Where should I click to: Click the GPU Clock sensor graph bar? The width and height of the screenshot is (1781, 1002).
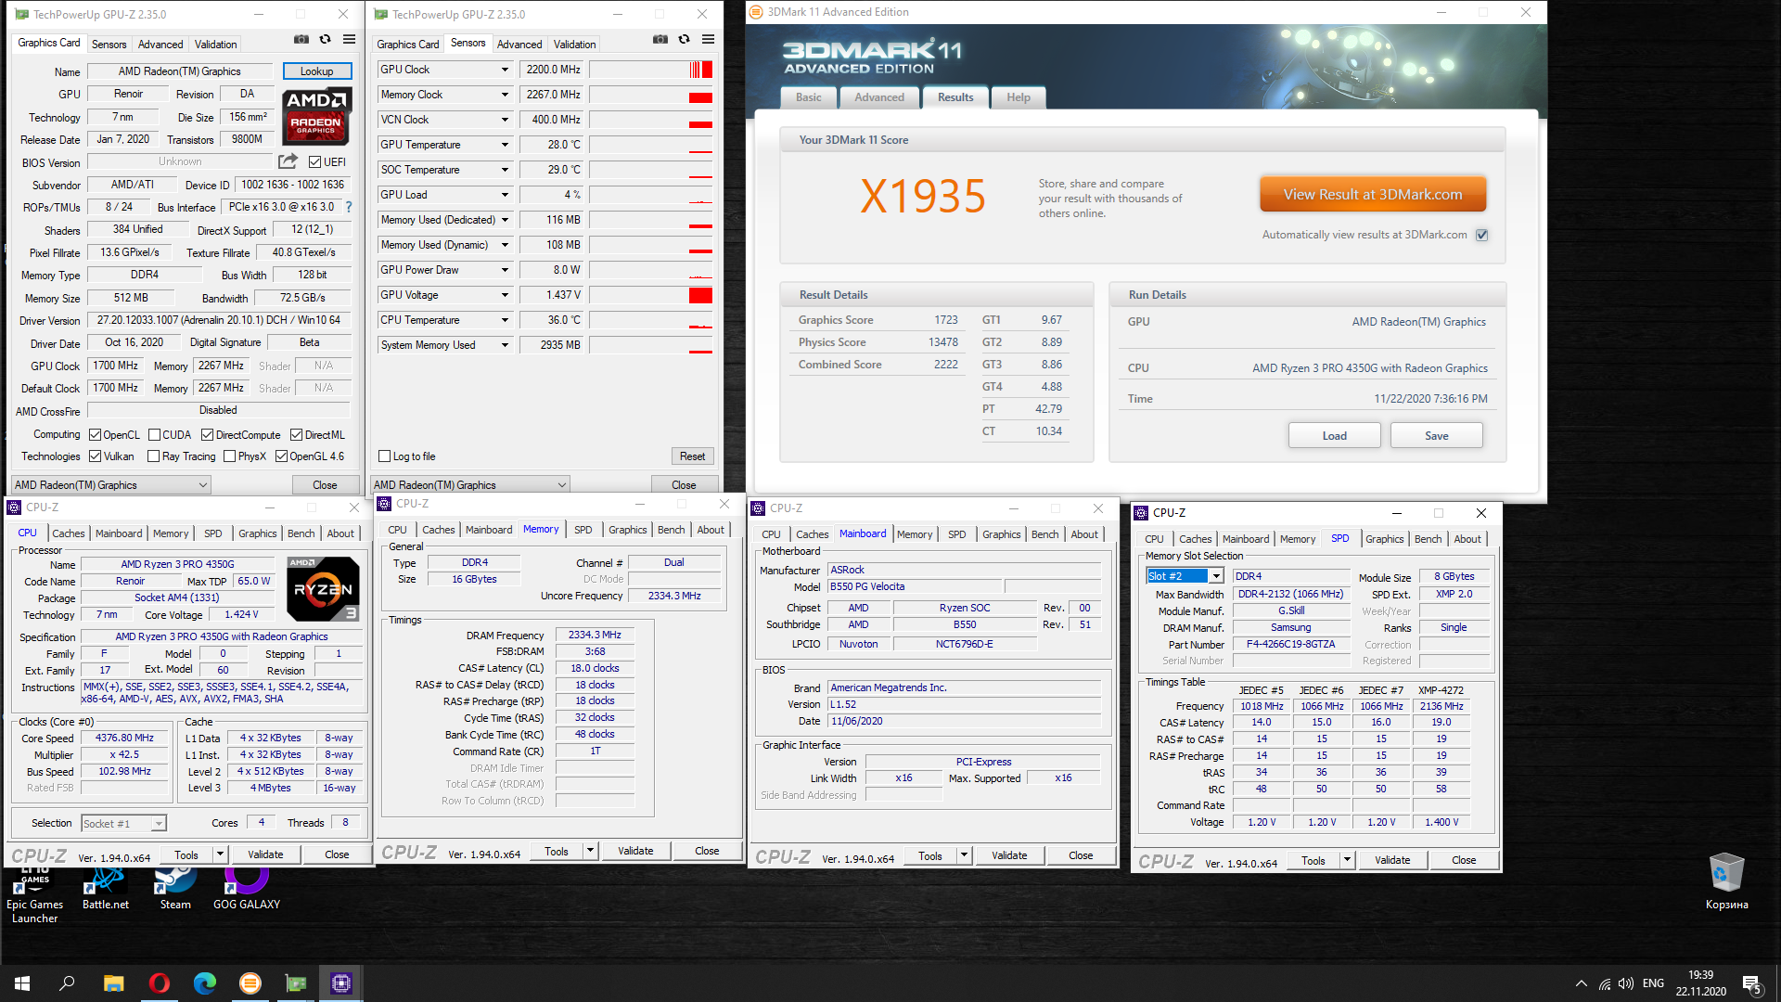coord(651,70)
